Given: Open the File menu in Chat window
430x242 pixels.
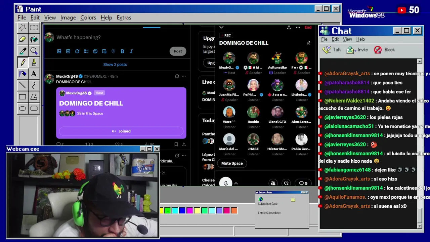Looking at the screenshot, I should 324,39.
